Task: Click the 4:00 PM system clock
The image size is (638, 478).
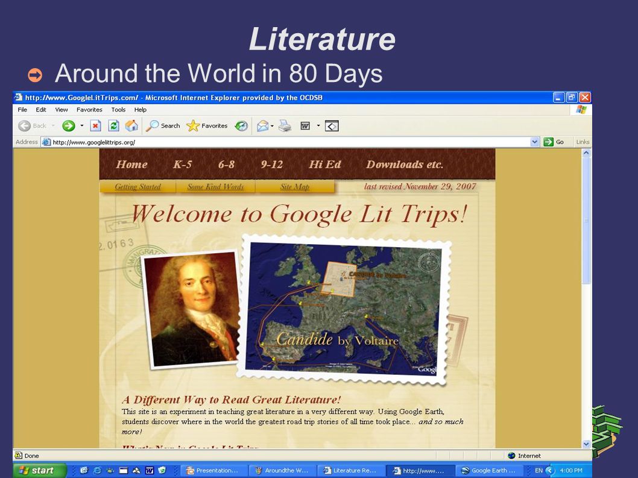Action: pyautogui.click(x=571, y=470)
